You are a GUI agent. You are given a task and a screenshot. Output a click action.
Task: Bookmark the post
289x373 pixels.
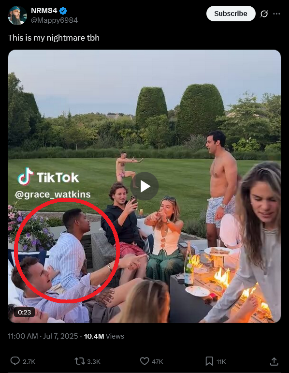coord(209,361)
